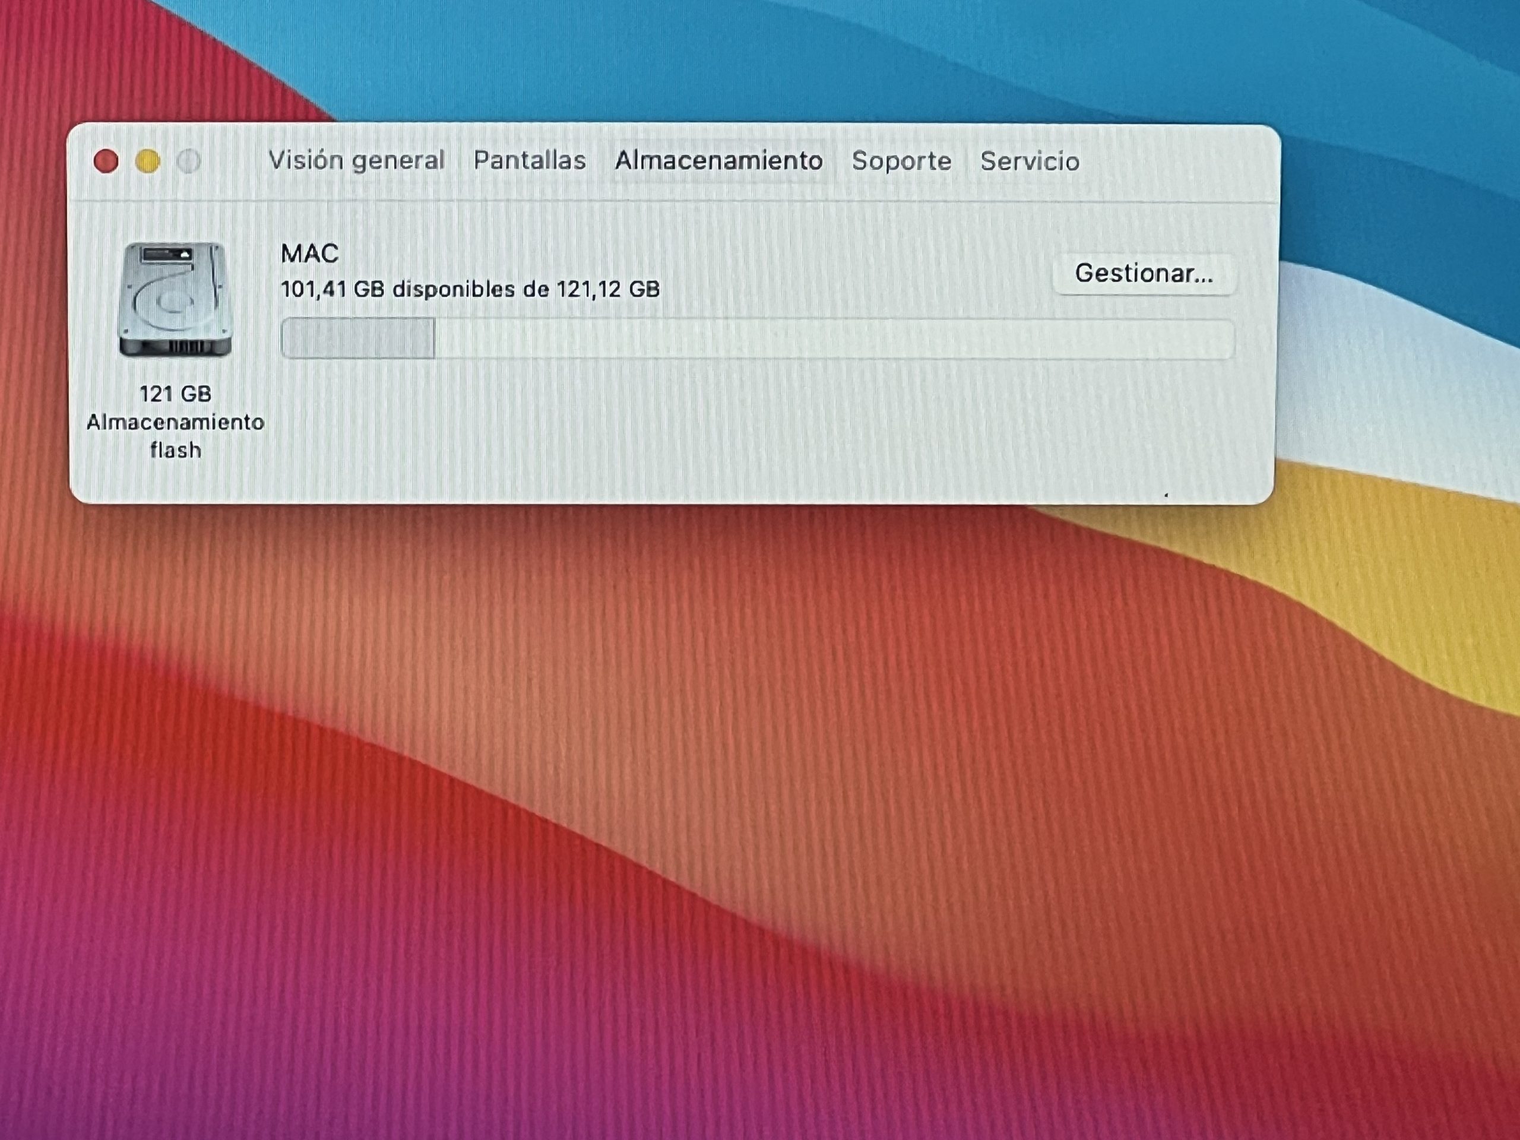This screenshot has height=1140, width=1520.
Task: Minimize the window with the yellow button
Action: [148, 161]
